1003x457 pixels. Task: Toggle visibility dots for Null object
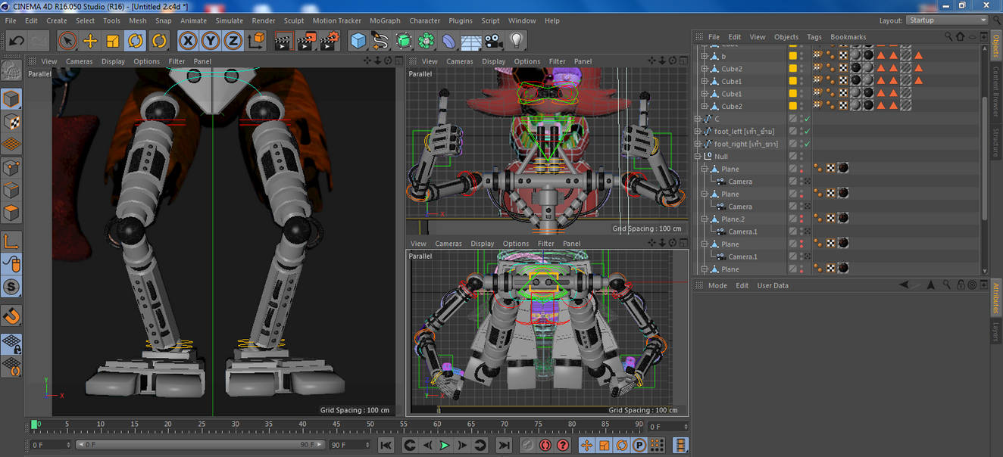[801, 157]
